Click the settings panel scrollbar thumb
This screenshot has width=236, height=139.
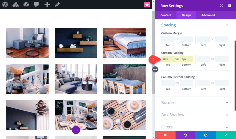tap(235, 76)
